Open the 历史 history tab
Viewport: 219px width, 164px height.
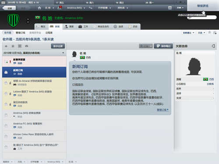pyautogui.click(x=133, y=27)
